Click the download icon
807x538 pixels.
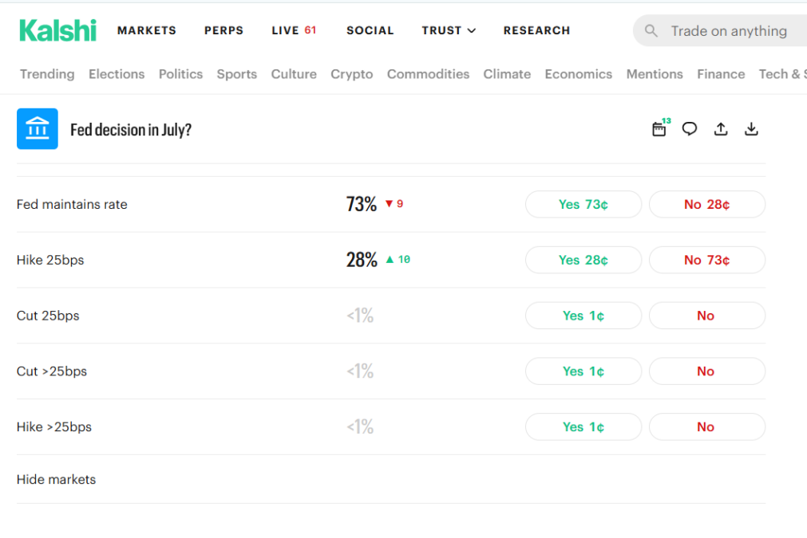click(x=751, y=129)
